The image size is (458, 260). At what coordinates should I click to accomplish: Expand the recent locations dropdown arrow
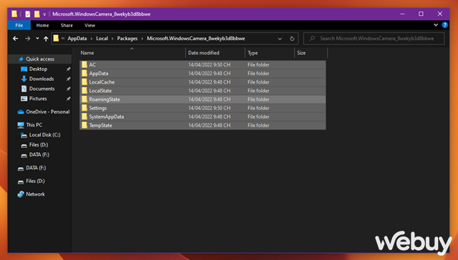pos(37,39)
